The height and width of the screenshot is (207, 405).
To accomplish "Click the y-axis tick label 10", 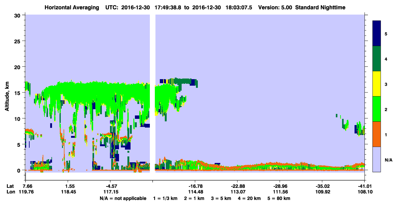I will click(18, 119).
